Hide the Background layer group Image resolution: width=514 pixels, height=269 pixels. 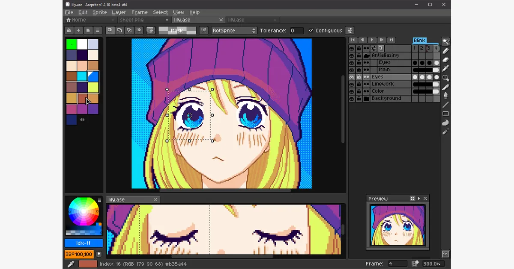coord(352,99)
